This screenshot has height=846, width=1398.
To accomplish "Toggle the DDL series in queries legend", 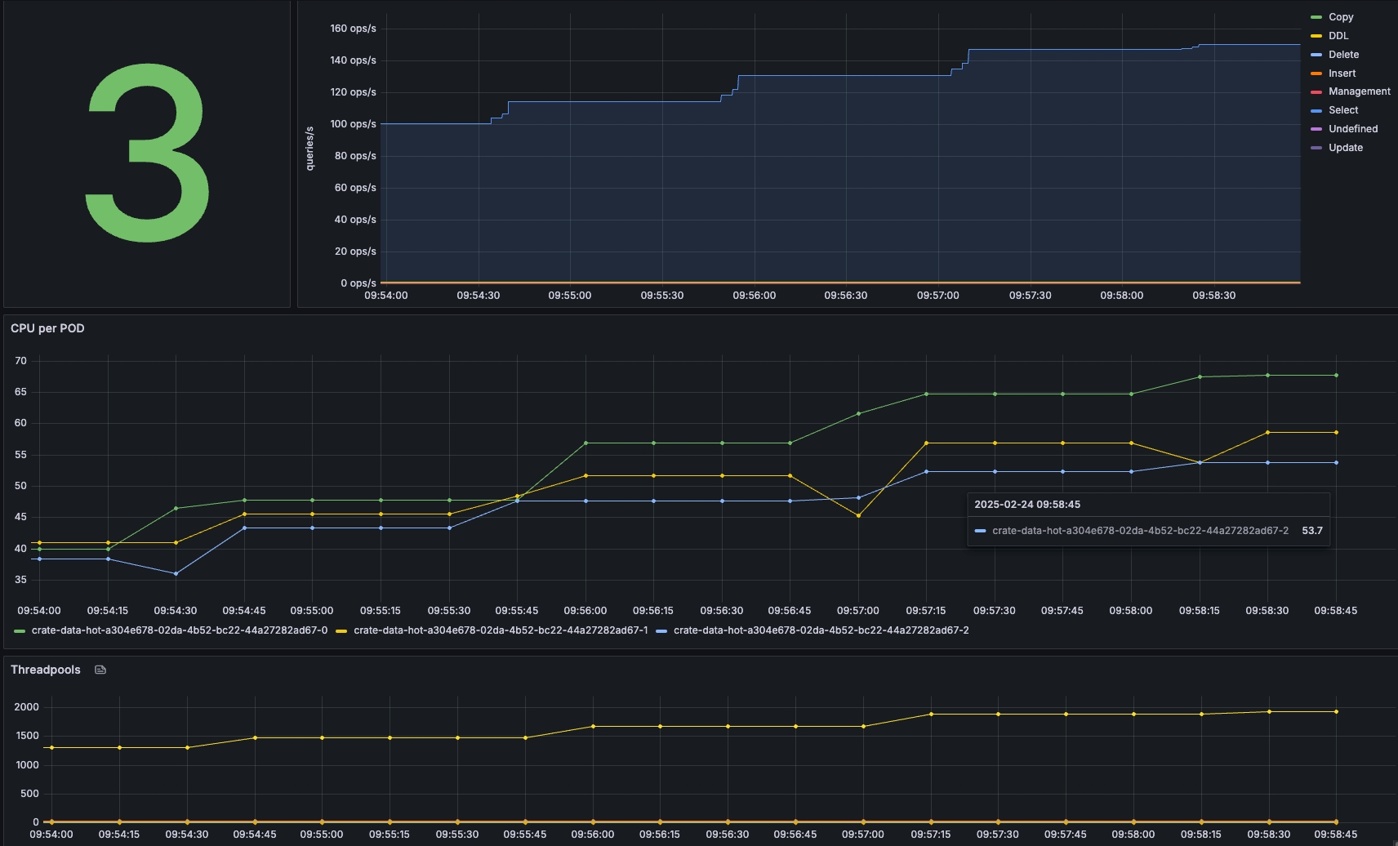I will tap(1338, 36).
